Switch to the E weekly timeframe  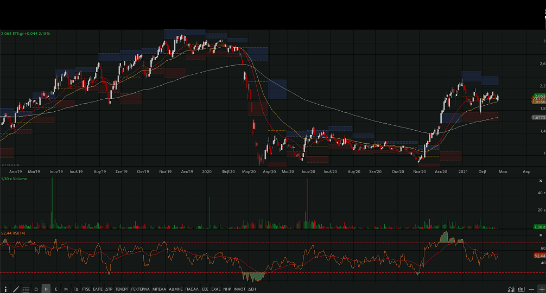[x=56, y=289]
